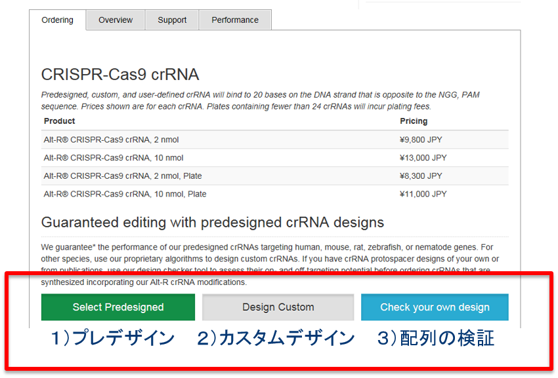Click the Pricing column header
Screen dimensions: 558x378
pos(414,121)
